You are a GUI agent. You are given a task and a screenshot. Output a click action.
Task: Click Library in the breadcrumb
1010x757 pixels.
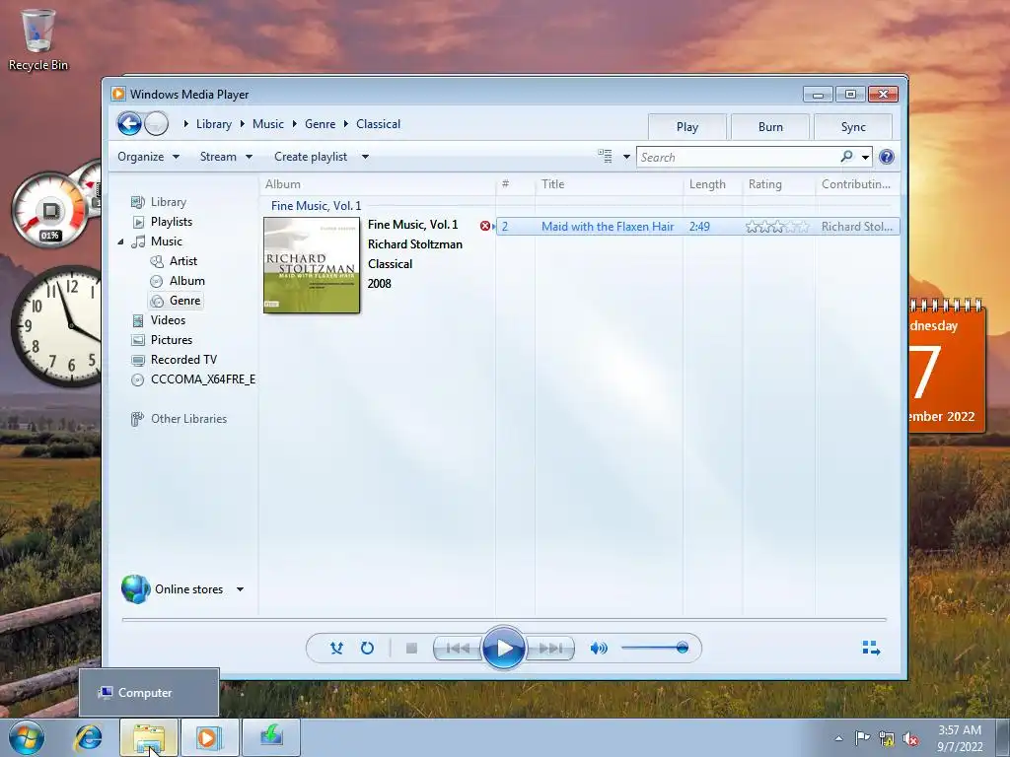click(x=214, y=124)
